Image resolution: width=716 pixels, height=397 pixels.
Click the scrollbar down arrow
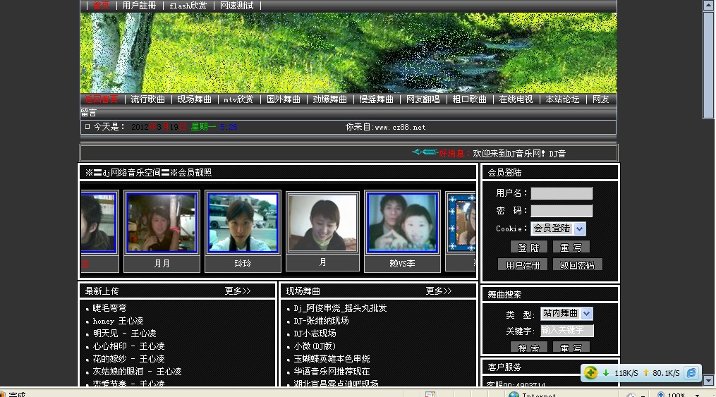(709, 380)
